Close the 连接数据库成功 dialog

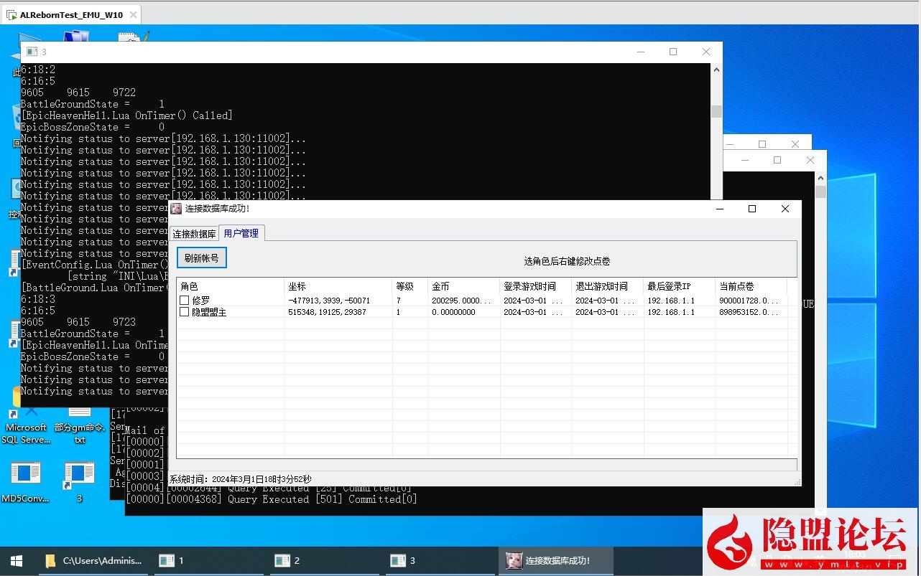click(785, 209)
